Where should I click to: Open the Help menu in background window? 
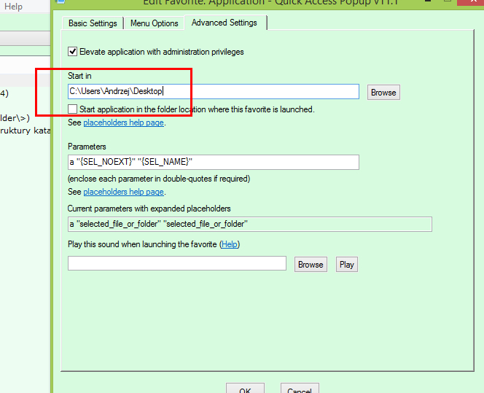13,7
